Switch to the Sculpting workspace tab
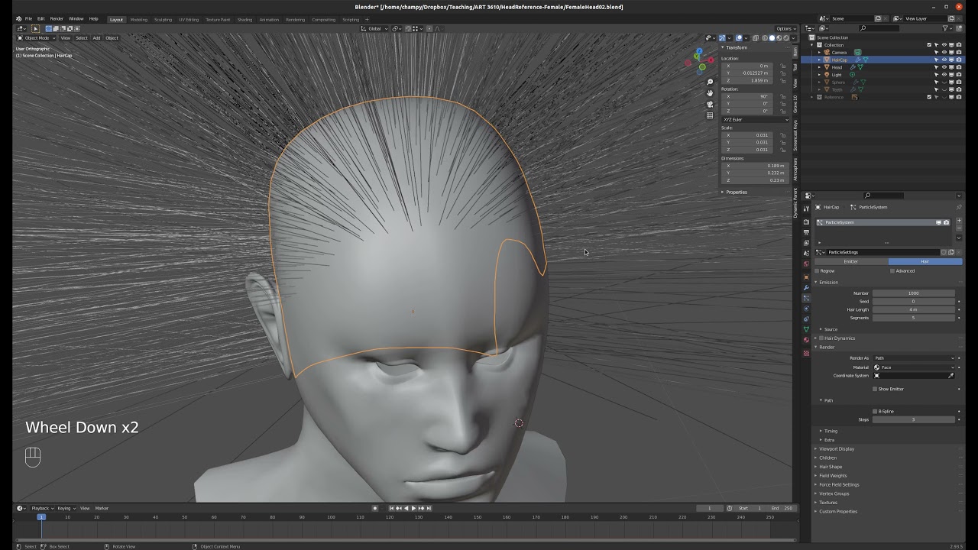Viewport: 978px width, 550px height. [163, 19]
